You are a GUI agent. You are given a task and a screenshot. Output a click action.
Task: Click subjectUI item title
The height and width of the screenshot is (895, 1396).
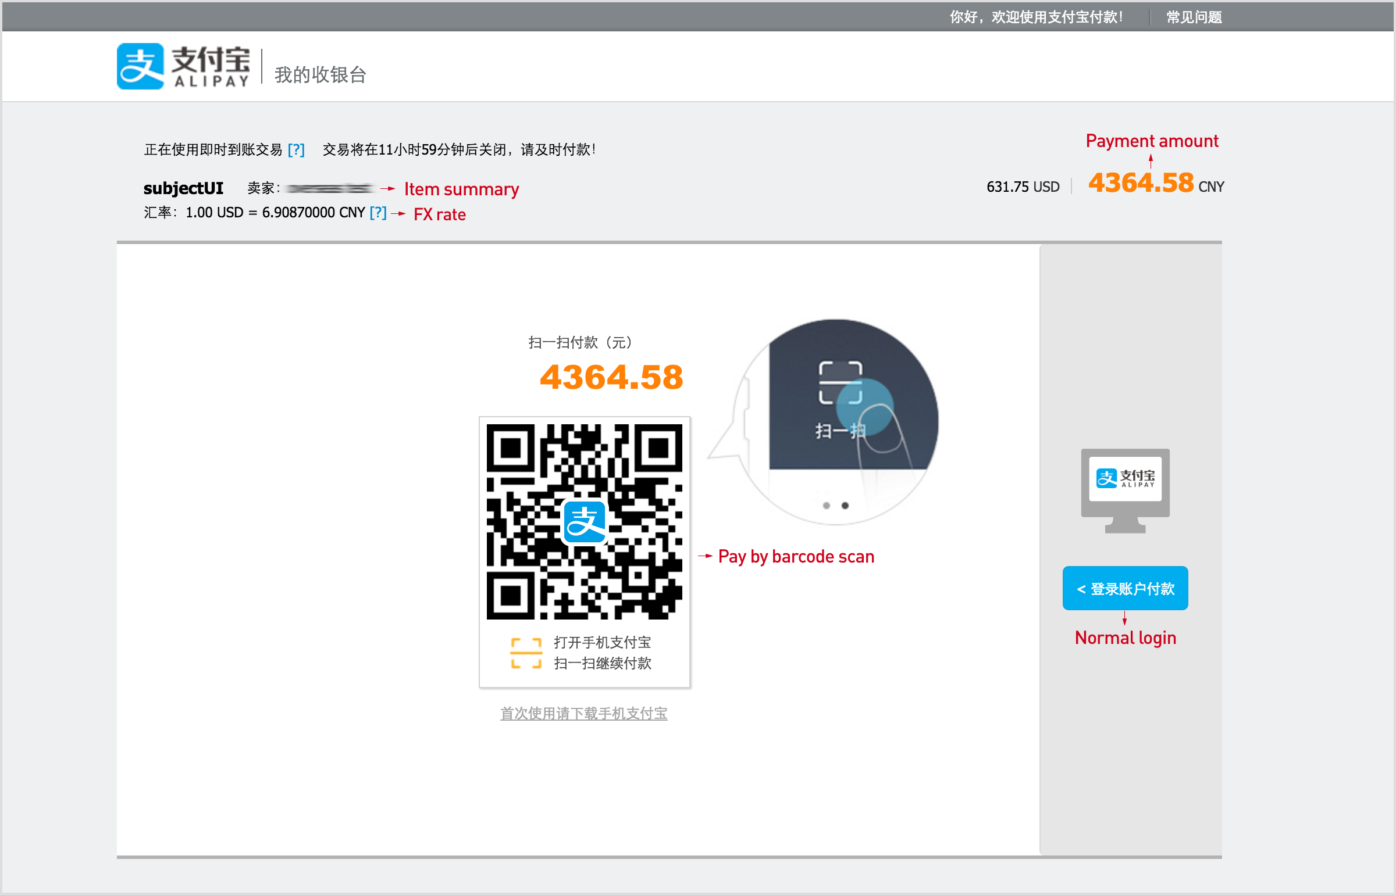(183, 188)
